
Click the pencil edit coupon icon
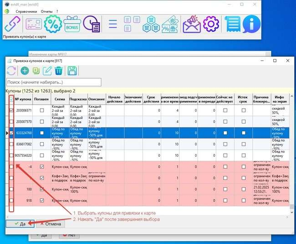pyautogui.click(x=47, y=70)
